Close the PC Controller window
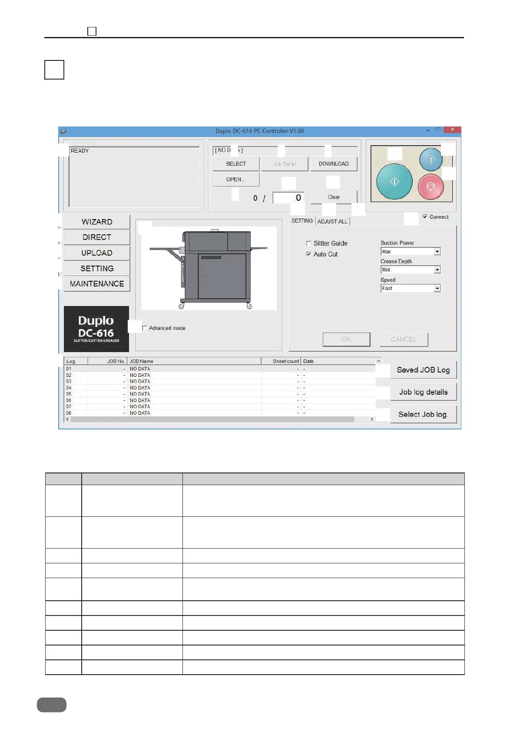The width and height of the screenshot is (517, 732). (453, 130)
